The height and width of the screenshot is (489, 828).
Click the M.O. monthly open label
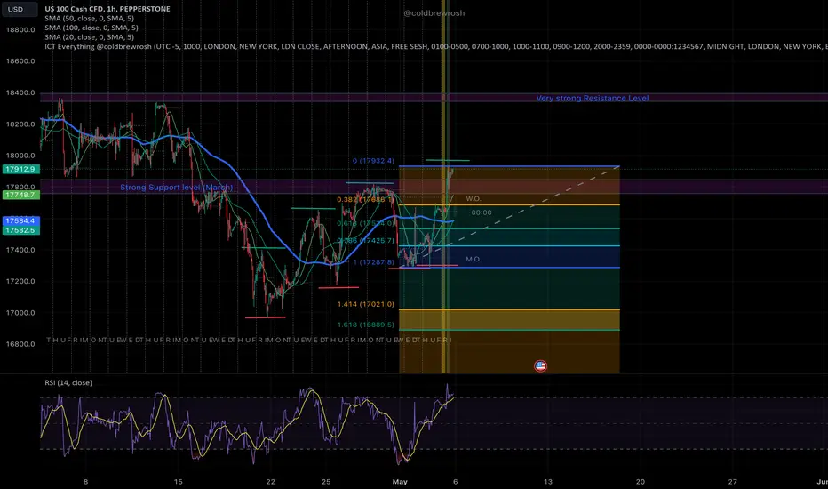pos(474,259)
